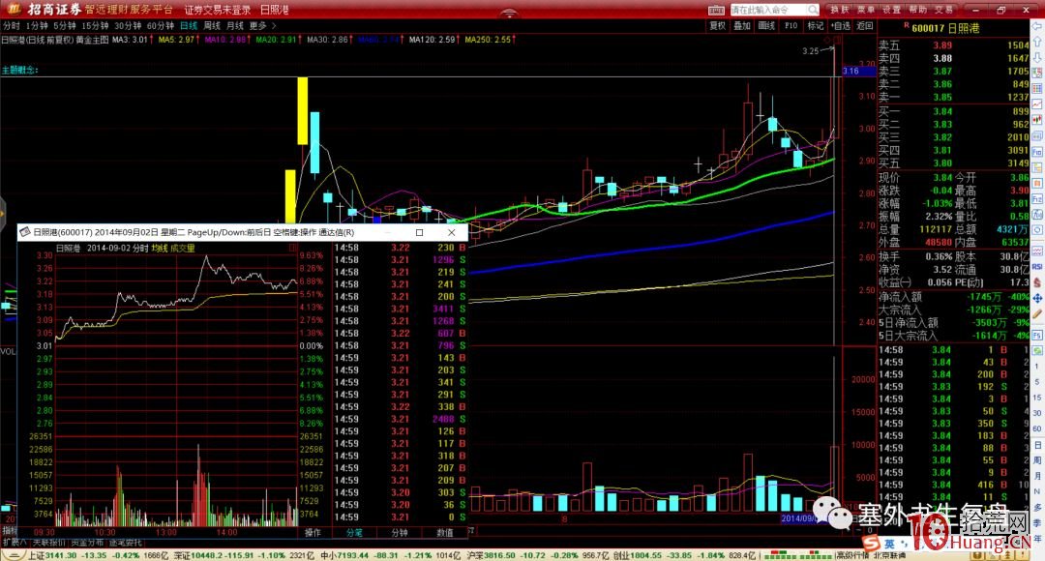The width and height of the screenshot is (1045, 561).
Task: Click stock title 600017 日照港
Action: pyautogui.click(x=945, y=28)
